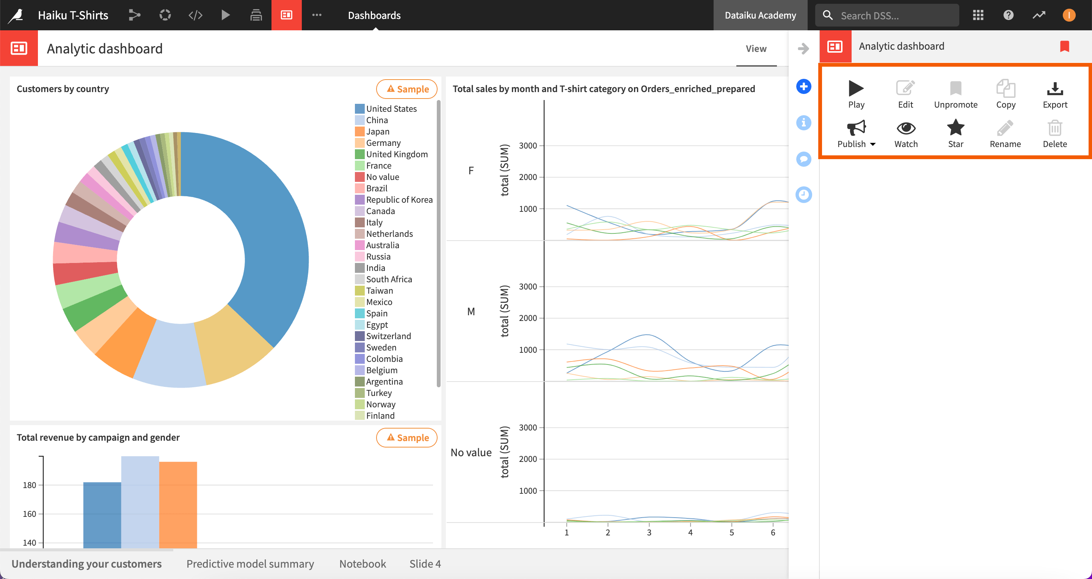1092x579 pixels.
Task: Rename the Analytic dashboard
Action: click(1005, 133)
